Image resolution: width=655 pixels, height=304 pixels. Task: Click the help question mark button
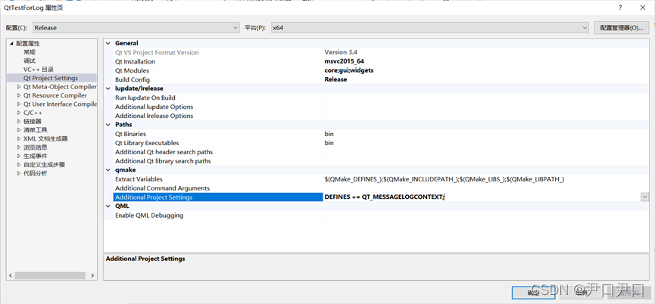[x=620, y=8]
